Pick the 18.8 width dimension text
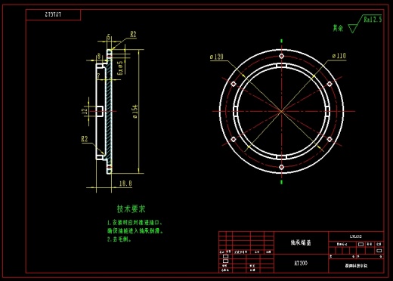The image size is (393, 281). pyautogui.click(x=125, y=184)
